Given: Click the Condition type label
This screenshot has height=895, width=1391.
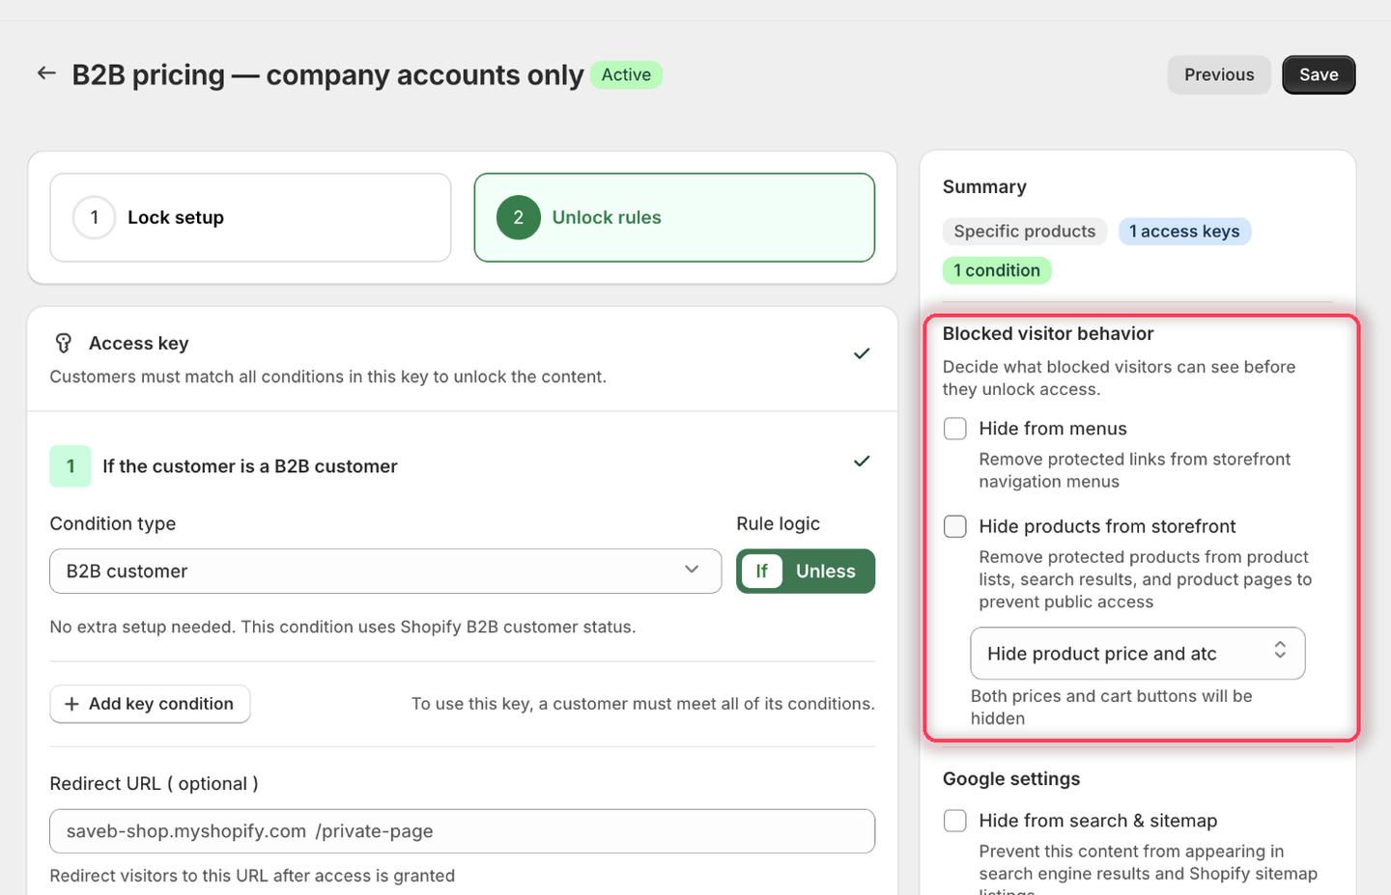Looking at the screenshot, I should click(113, 523).
